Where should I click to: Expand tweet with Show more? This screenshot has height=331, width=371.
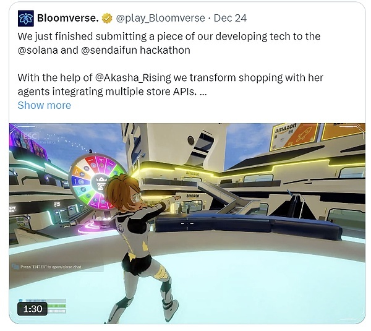click(45, 105)
